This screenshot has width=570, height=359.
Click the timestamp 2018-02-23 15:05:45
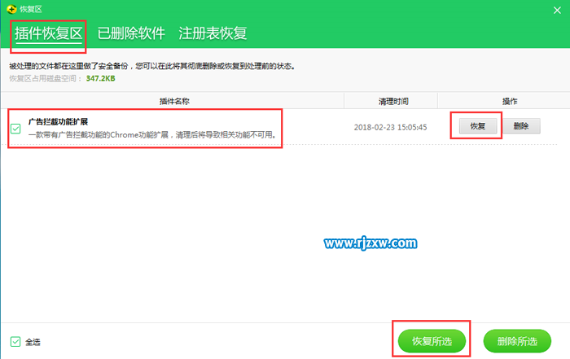[x=390, y=127]
